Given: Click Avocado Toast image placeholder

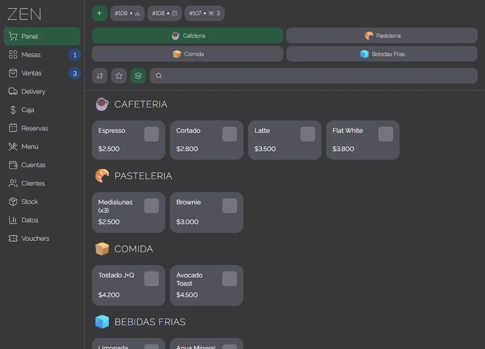Looking at the screenshot, I should pyautogui.click(x=230, y=279).
